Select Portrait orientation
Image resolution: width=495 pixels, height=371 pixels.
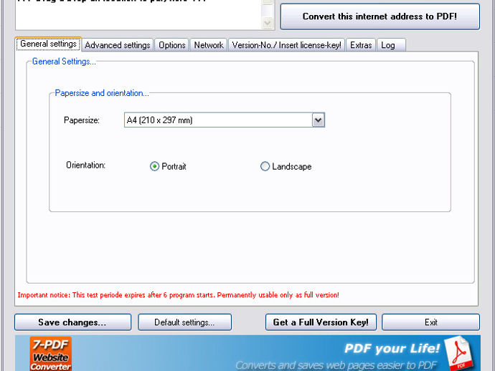pyautogui.click(x=168, y=166)
